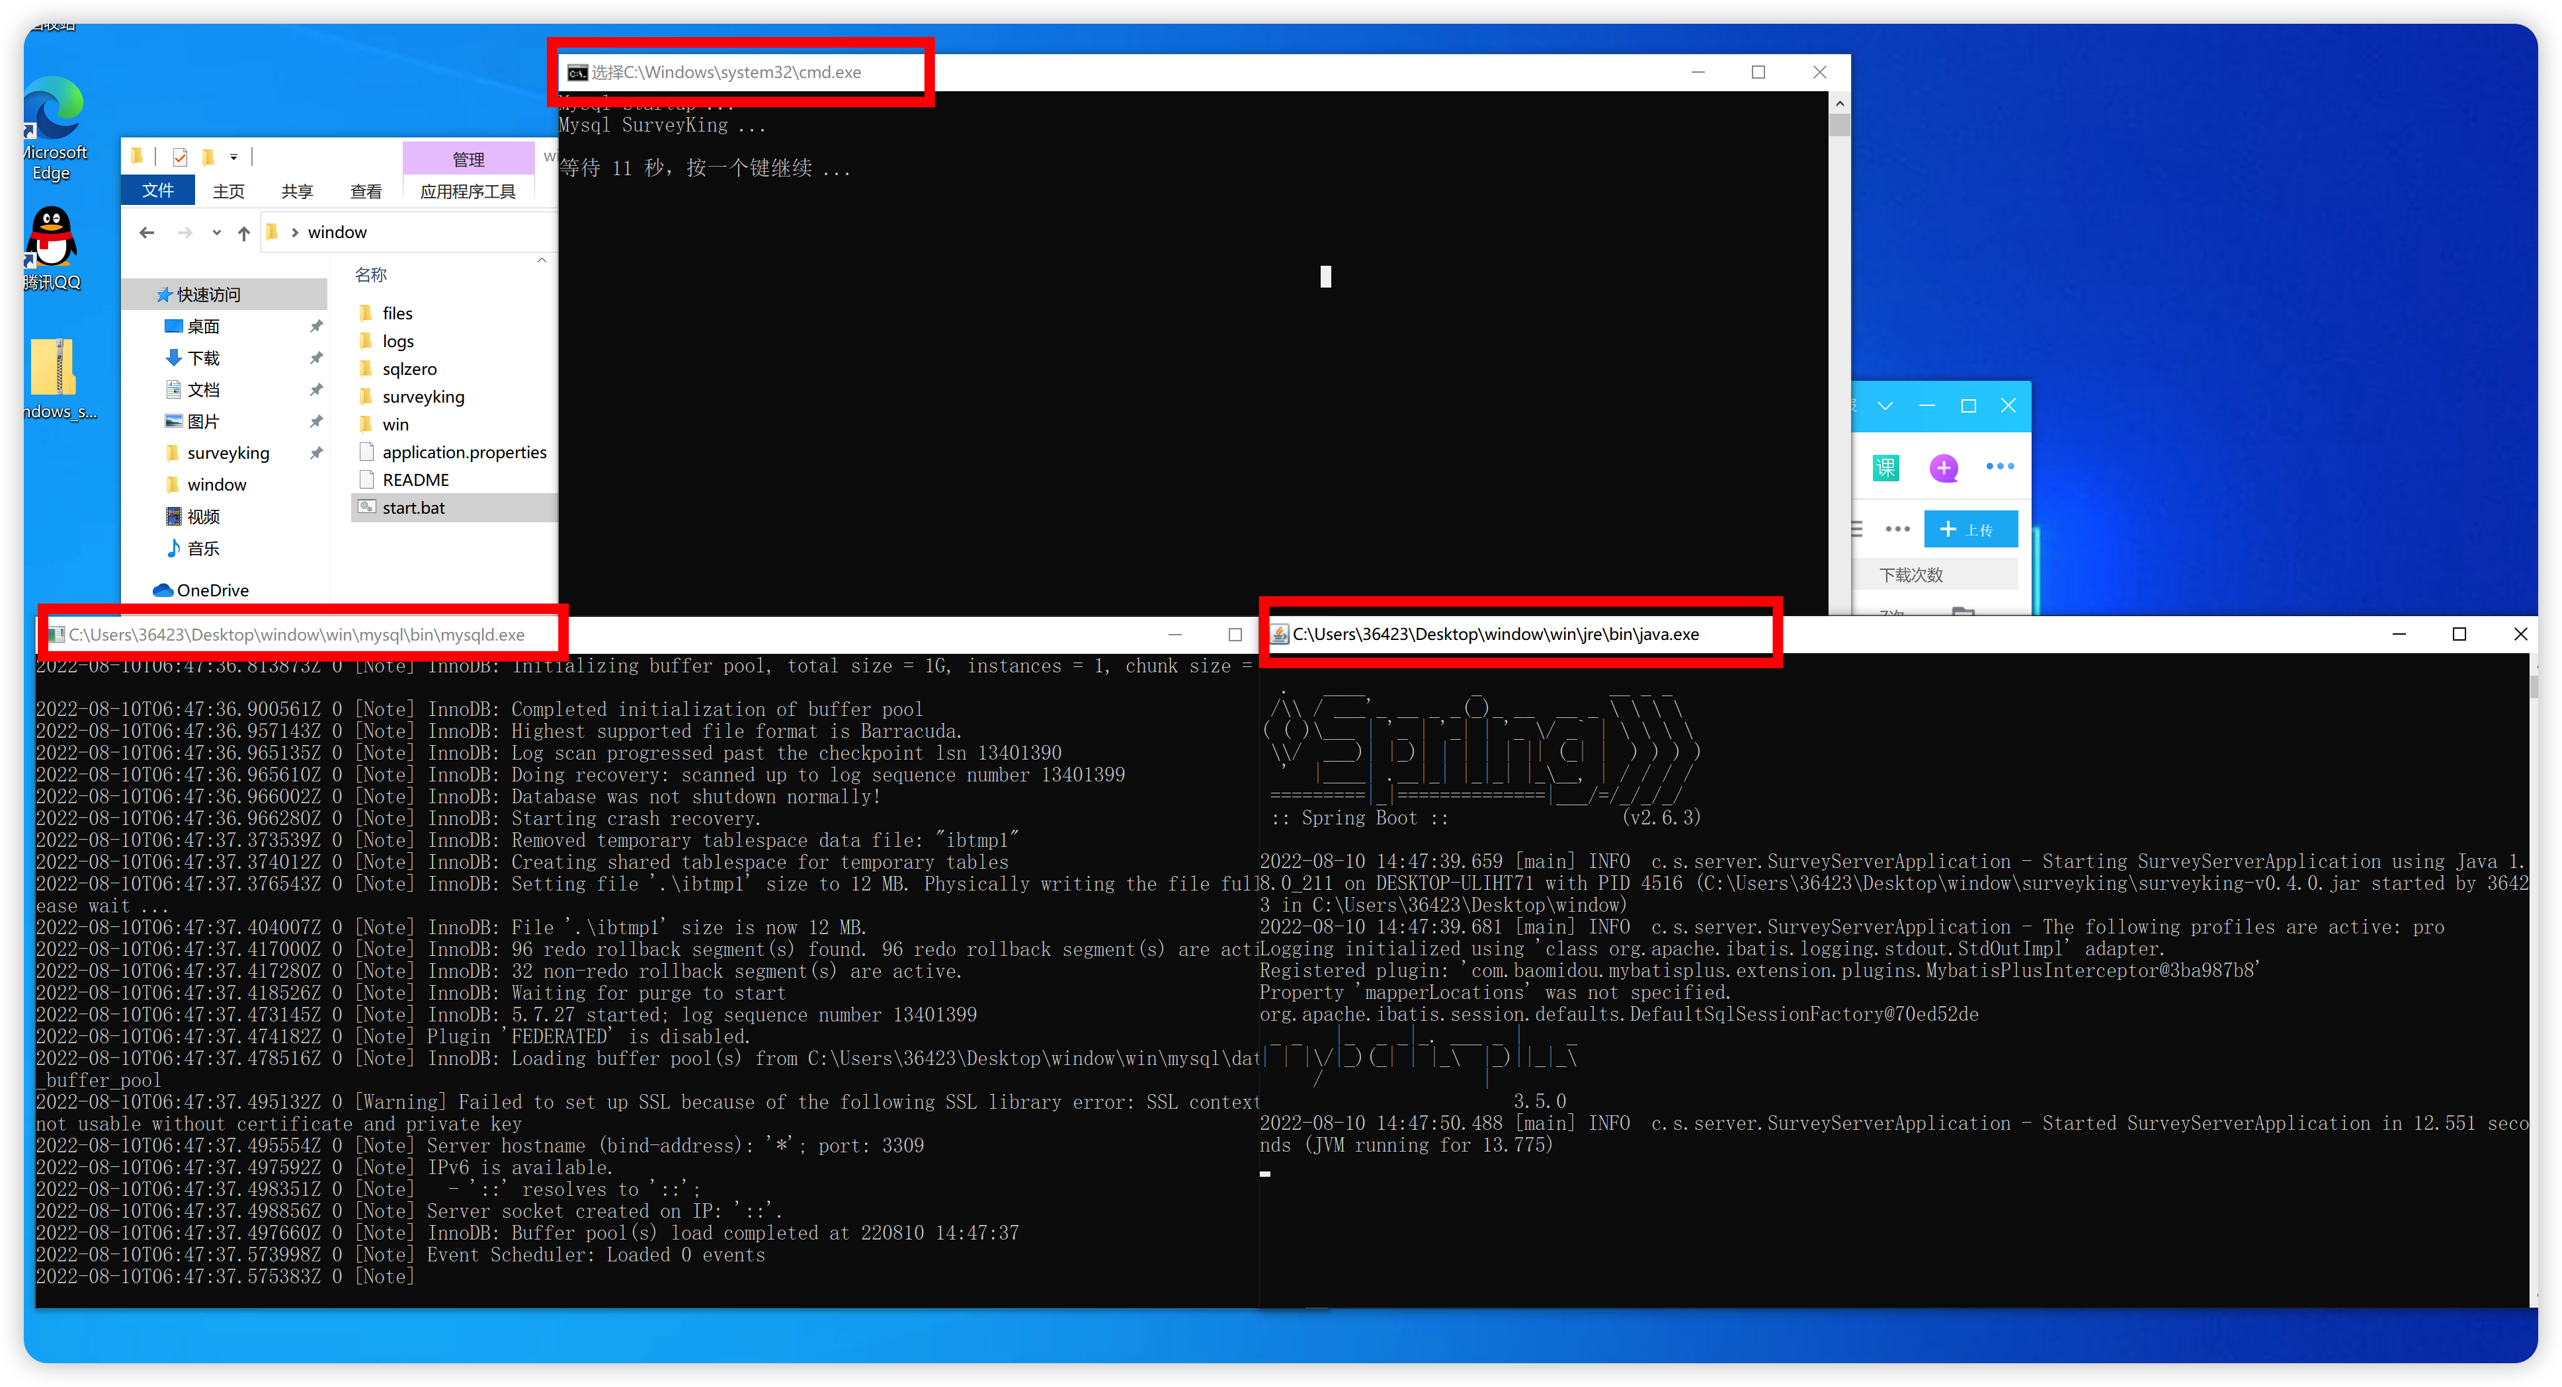Open the window folder in navigation pane
This screenshot has width=2562, height=1387.
click(x=216, y=485)
